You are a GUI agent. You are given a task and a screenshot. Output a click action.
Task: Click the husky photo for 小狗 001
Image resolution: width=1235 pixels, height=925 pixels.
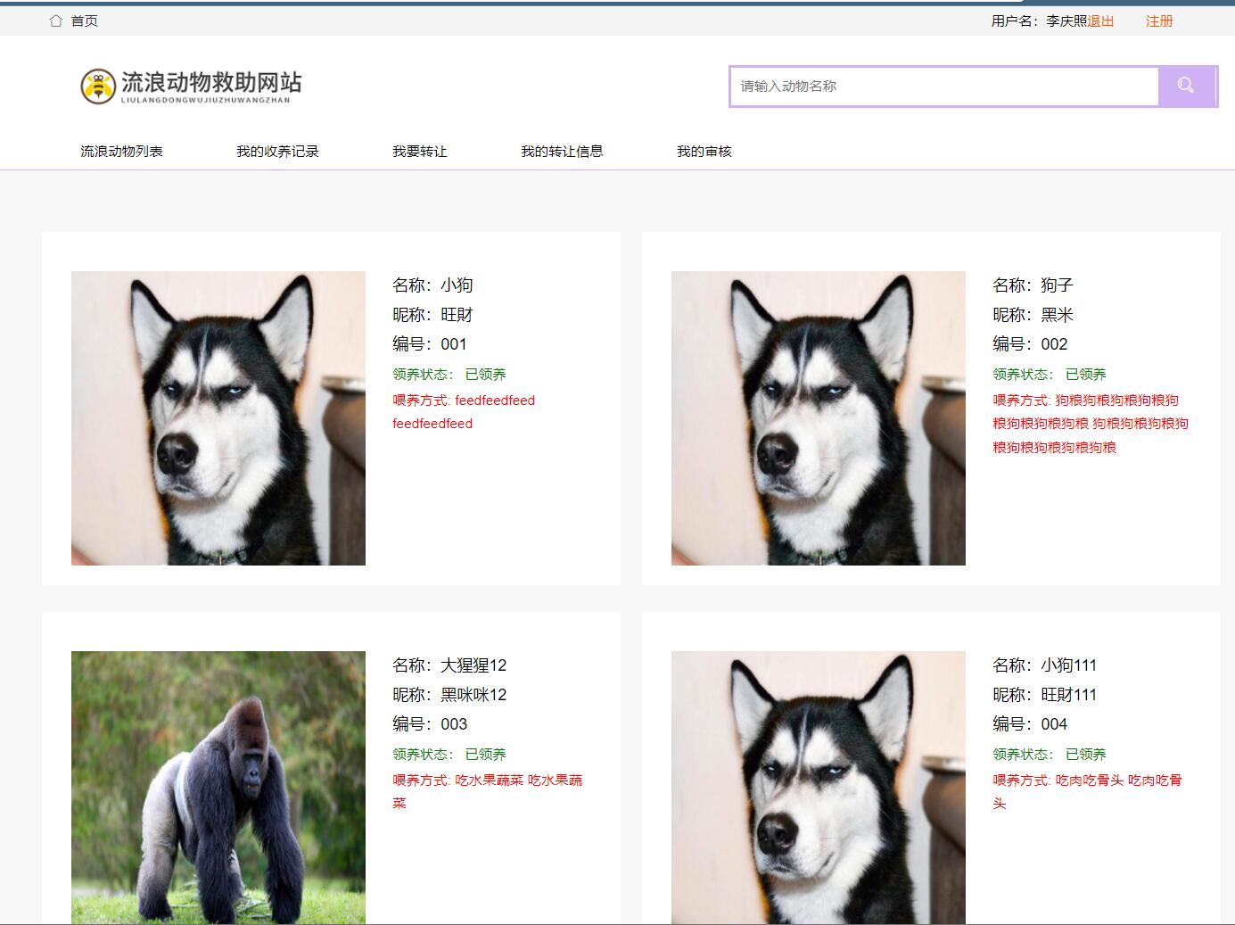tap(218, 417)
